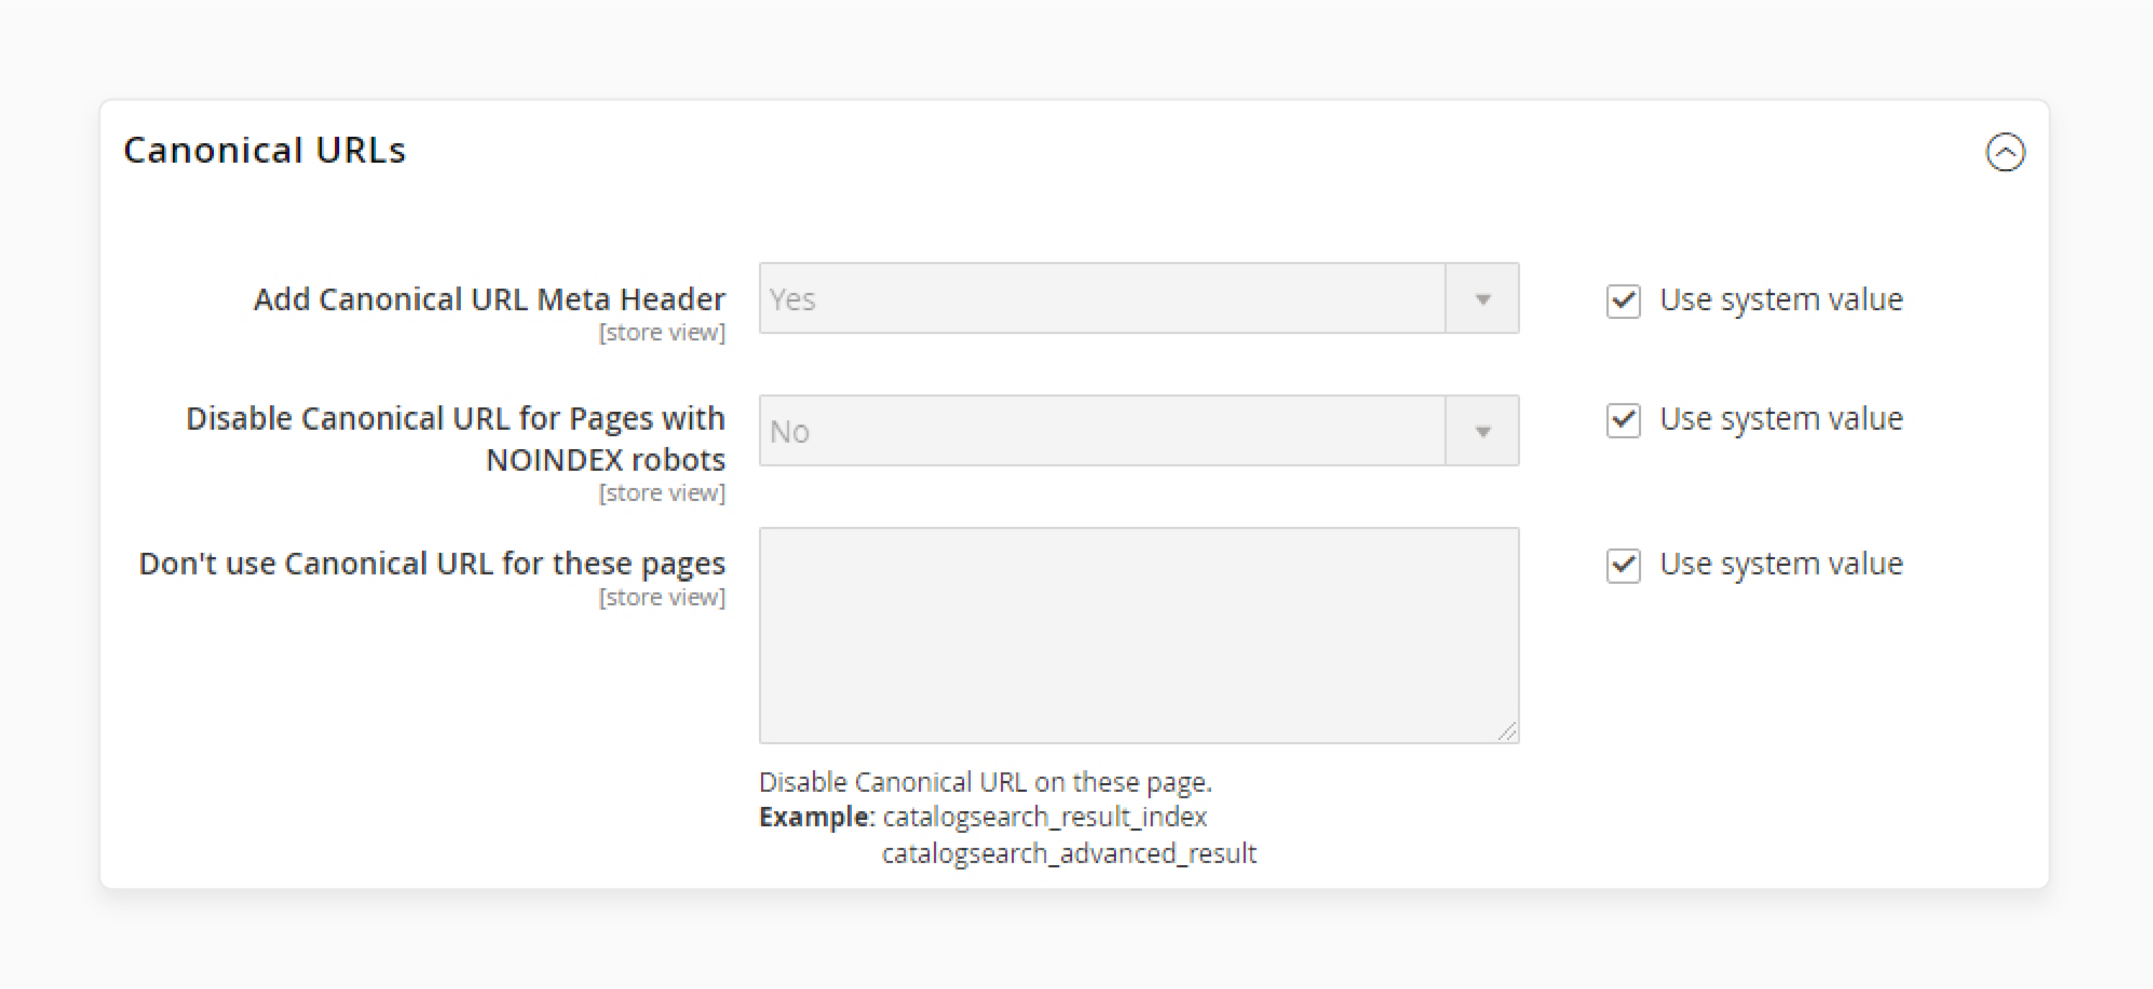Screen dimensions: 2153x989
Task: Click the Add Canonical URL Meta Header label
Action: coord(489,299)
